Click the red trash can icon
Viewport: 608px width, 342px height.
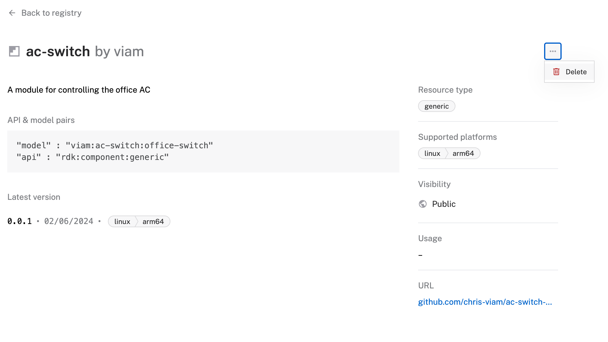556,72
